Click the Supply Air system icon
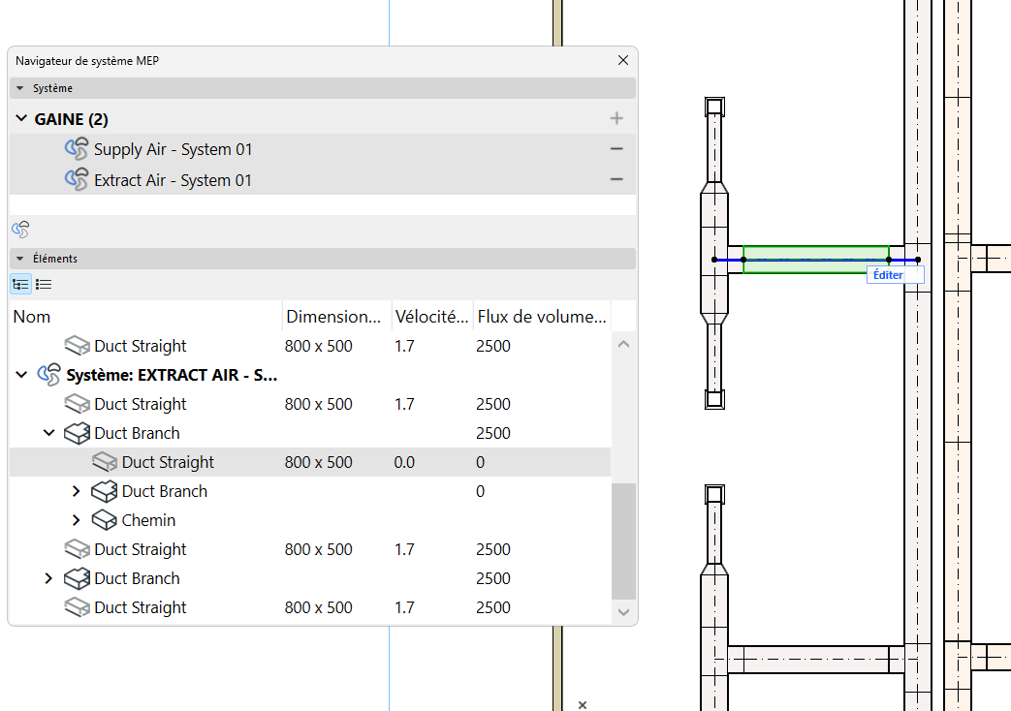The image size is (1011, 711). (77, 149)
